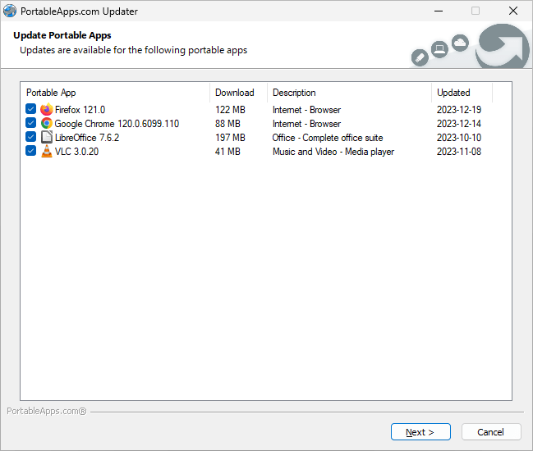Click the 122 MB download size

[x=230, y=110]
